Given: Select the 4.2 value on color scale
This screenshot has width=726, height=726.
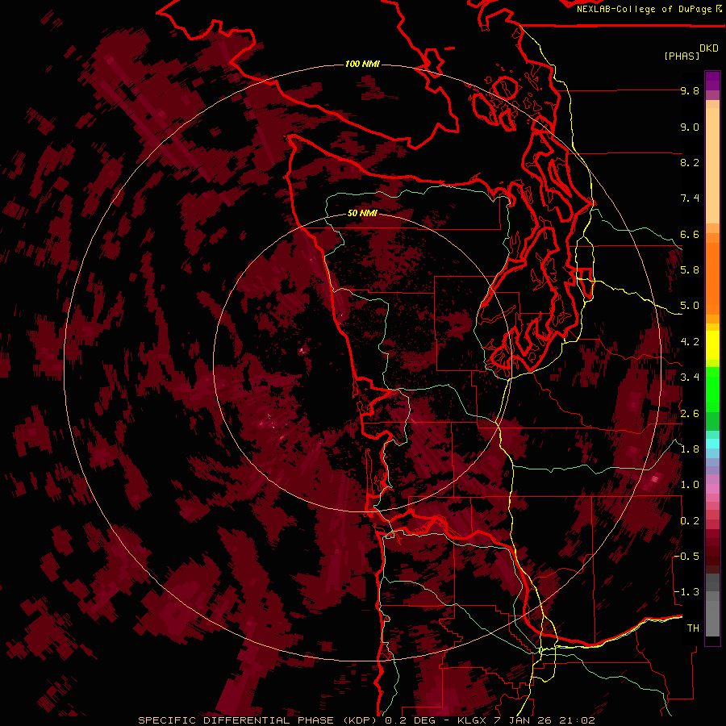Looking at the screenshot, I should 690,342.
